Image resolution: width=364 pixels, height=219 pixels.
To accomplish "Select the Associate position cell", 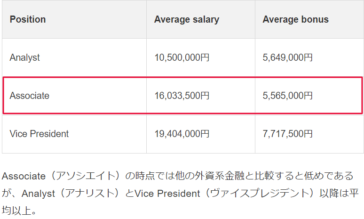I will [x=74, y=96].
